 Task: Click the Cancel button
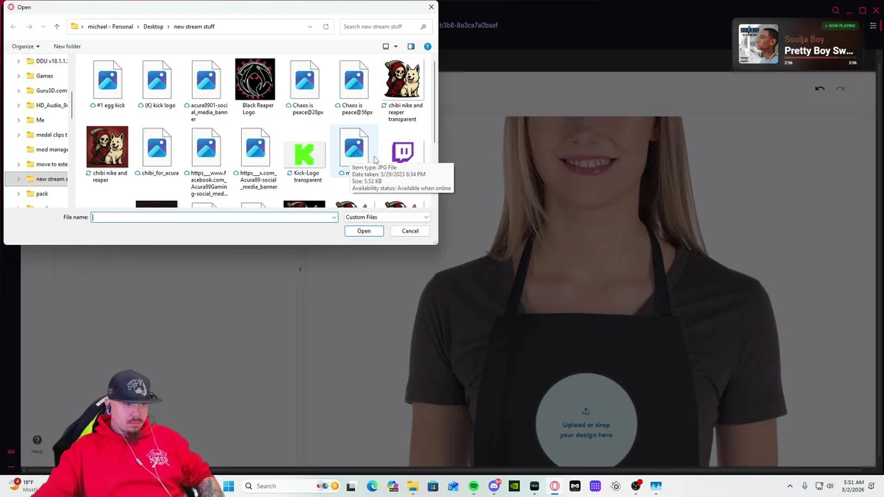click(410, 231)
